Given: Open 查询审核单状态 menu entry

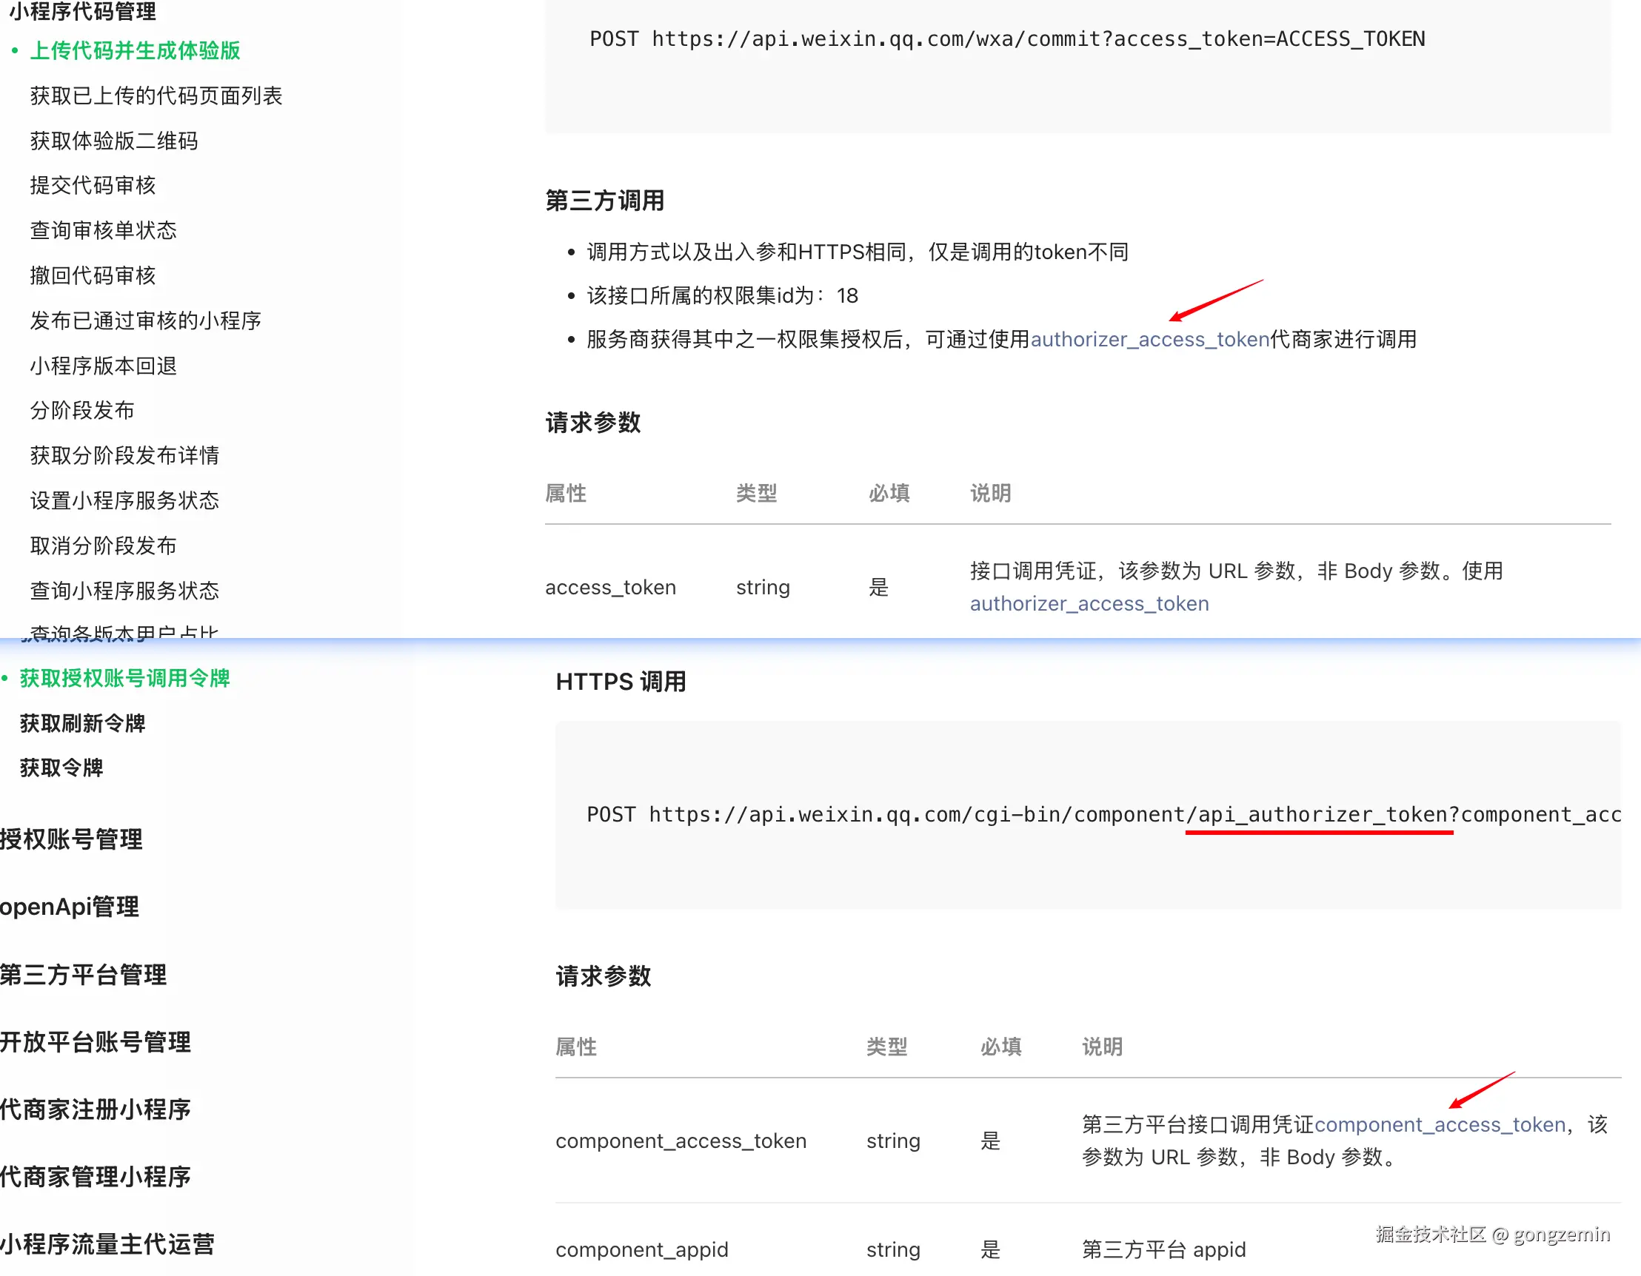Looking at the screenshot, I should [x=103, y=230].
